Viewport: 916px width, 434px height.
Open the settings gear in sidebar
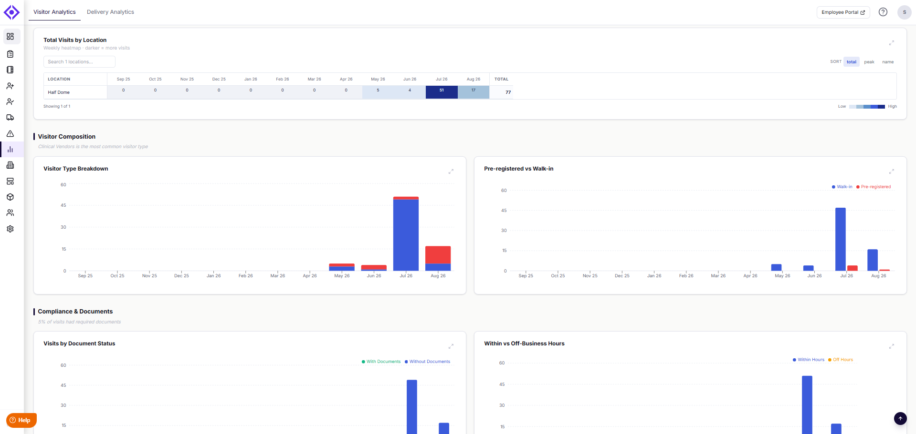pyautogui.click(x=10, y=229)
